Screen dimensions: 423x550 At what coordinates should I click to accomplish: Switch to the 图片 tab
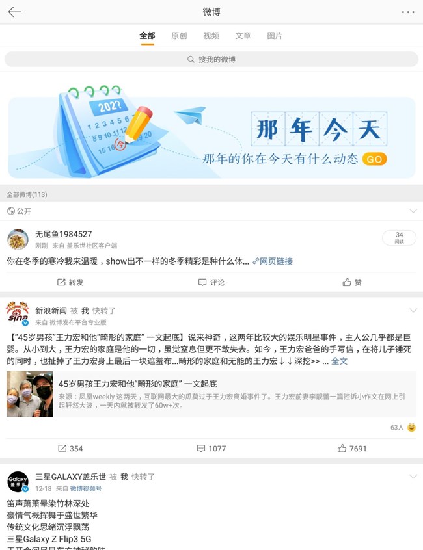pyautogui.click(x=275, y=35)
